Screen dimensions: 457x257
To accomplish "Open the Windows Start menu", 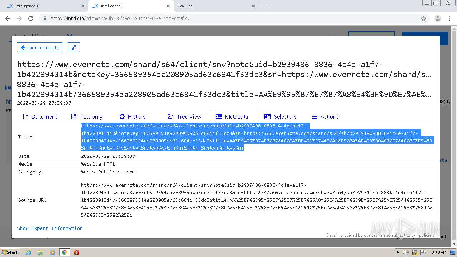I will 10,252.
